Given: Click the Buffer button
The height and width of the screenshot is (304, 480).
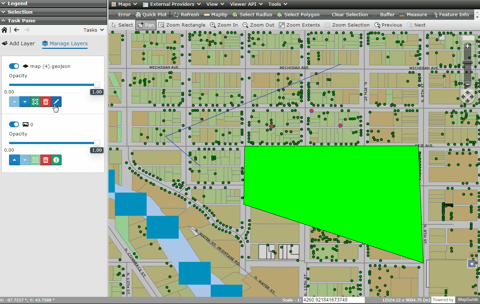Looking at the screenshot, I should [x=385, y=15].
